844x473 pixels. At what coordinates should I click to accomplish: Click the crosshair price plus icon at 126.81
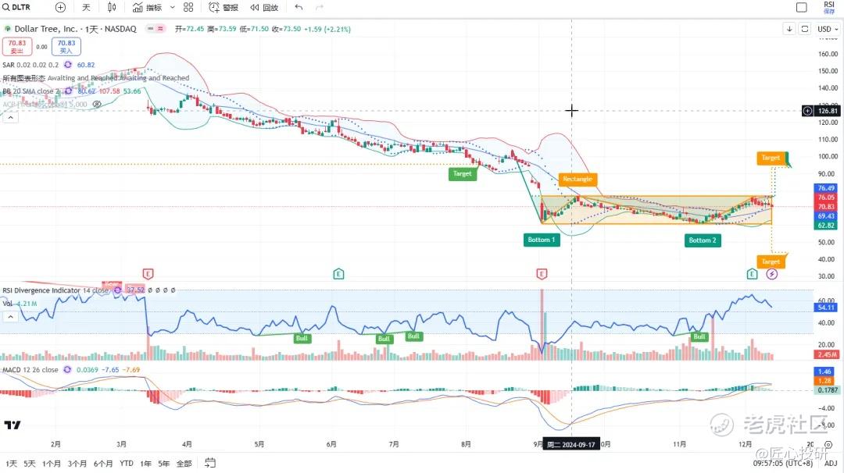point(807,111)
